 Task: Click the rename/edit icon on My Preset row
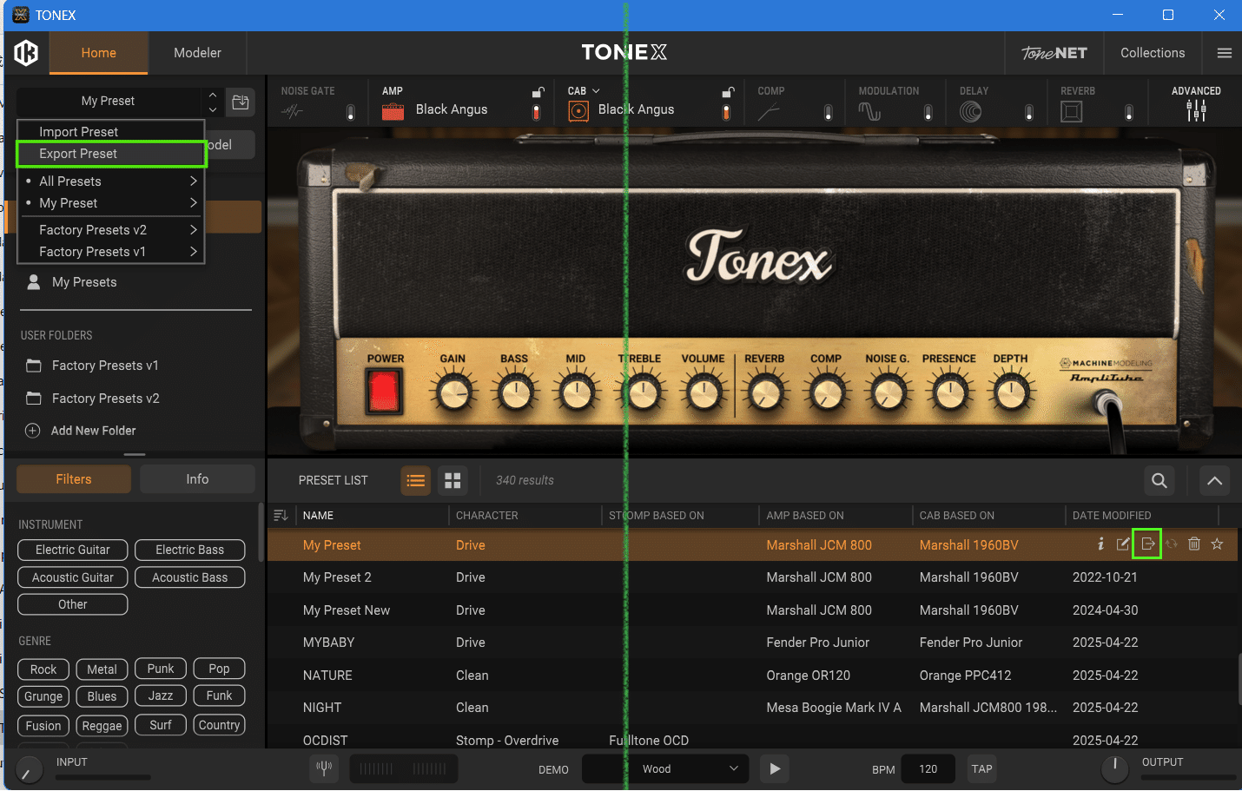coord(1124,544)
